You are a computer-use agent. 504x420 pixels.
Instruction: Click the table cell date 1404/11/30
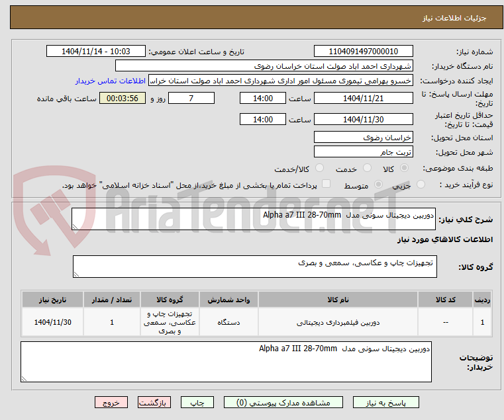click(x=53, y=322)
